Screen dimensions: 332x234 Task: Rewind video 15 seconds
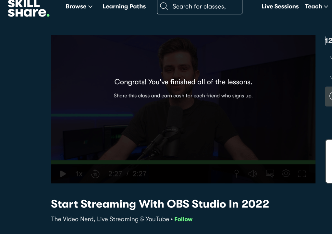click(95, 174)
